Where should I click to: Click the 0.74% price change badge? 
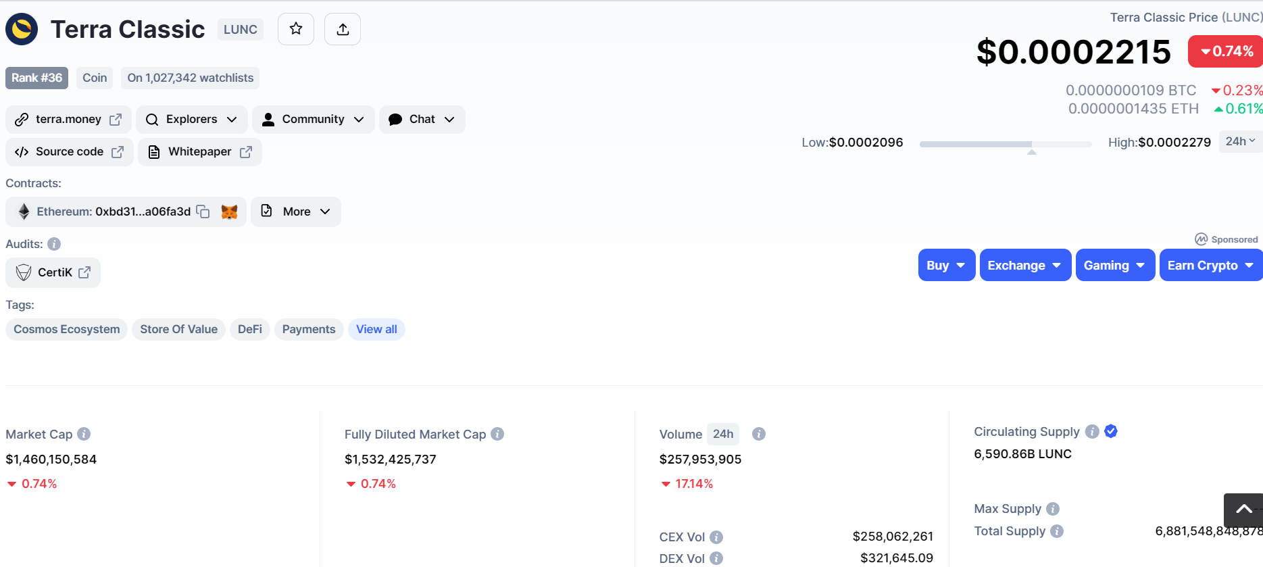click(x=1226, y=51)
